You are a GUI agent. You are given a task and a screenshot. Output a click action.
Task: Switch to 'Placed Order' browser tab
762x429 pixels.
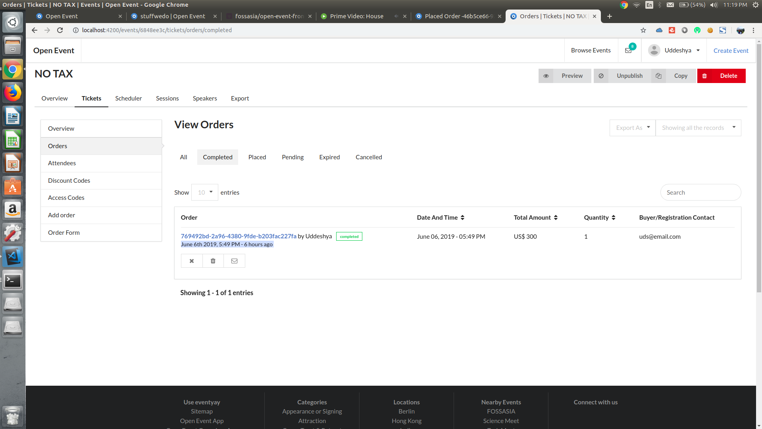(458, 16)
